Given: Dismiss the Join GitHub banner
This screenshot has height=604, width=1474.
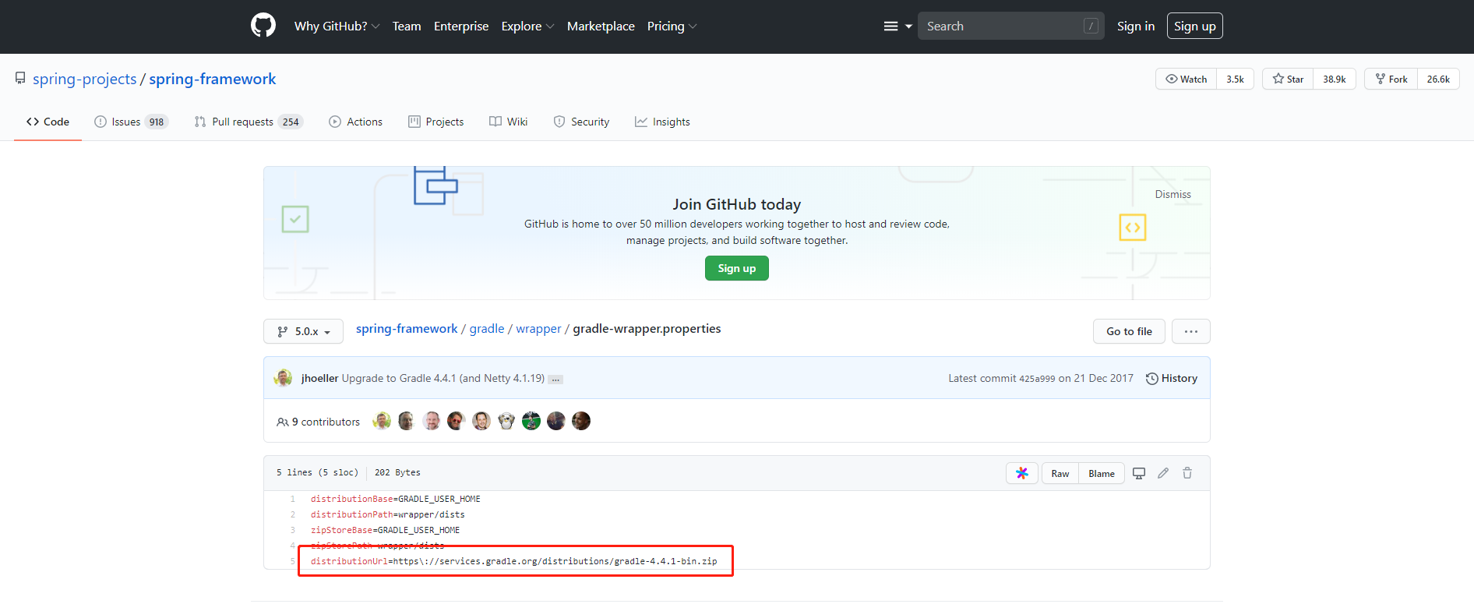Looking at the screenshot, I should click(x=1172, y=194).
